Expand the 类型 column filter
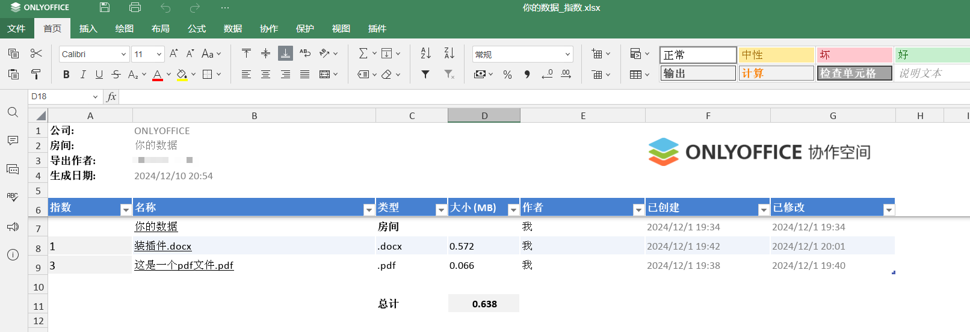This screenshot has height=332, width=970. click(441, 209)
